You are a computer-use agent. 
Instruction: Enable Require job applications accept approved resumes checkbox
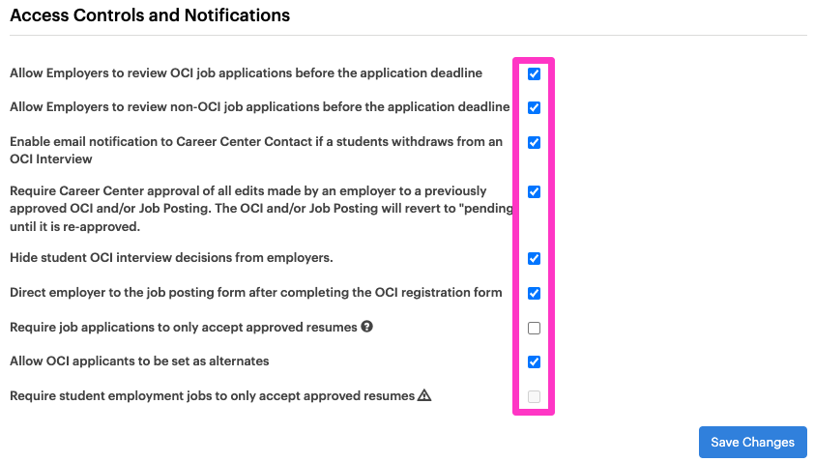coord(534,328)
